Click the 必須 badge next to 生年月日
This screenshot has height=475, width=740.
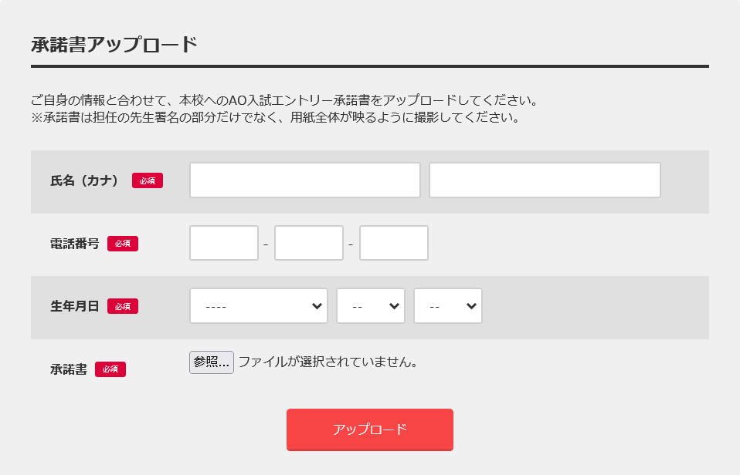(x=123, y=306)
